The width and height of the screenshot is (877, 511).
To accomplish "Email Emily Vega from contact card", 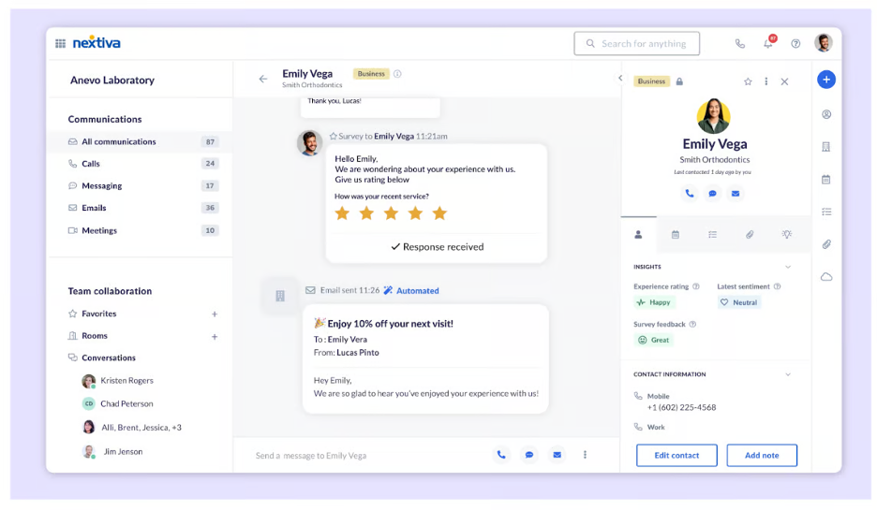I will (736, 194).
